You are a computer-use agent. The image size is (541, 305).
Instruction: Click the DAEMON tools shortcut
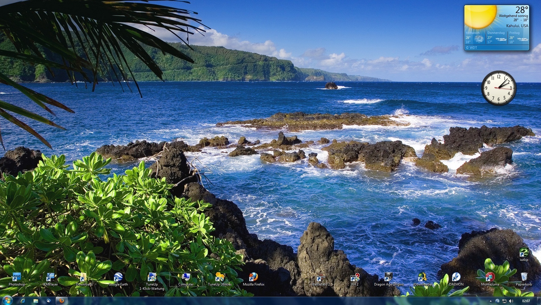(456, 277)
